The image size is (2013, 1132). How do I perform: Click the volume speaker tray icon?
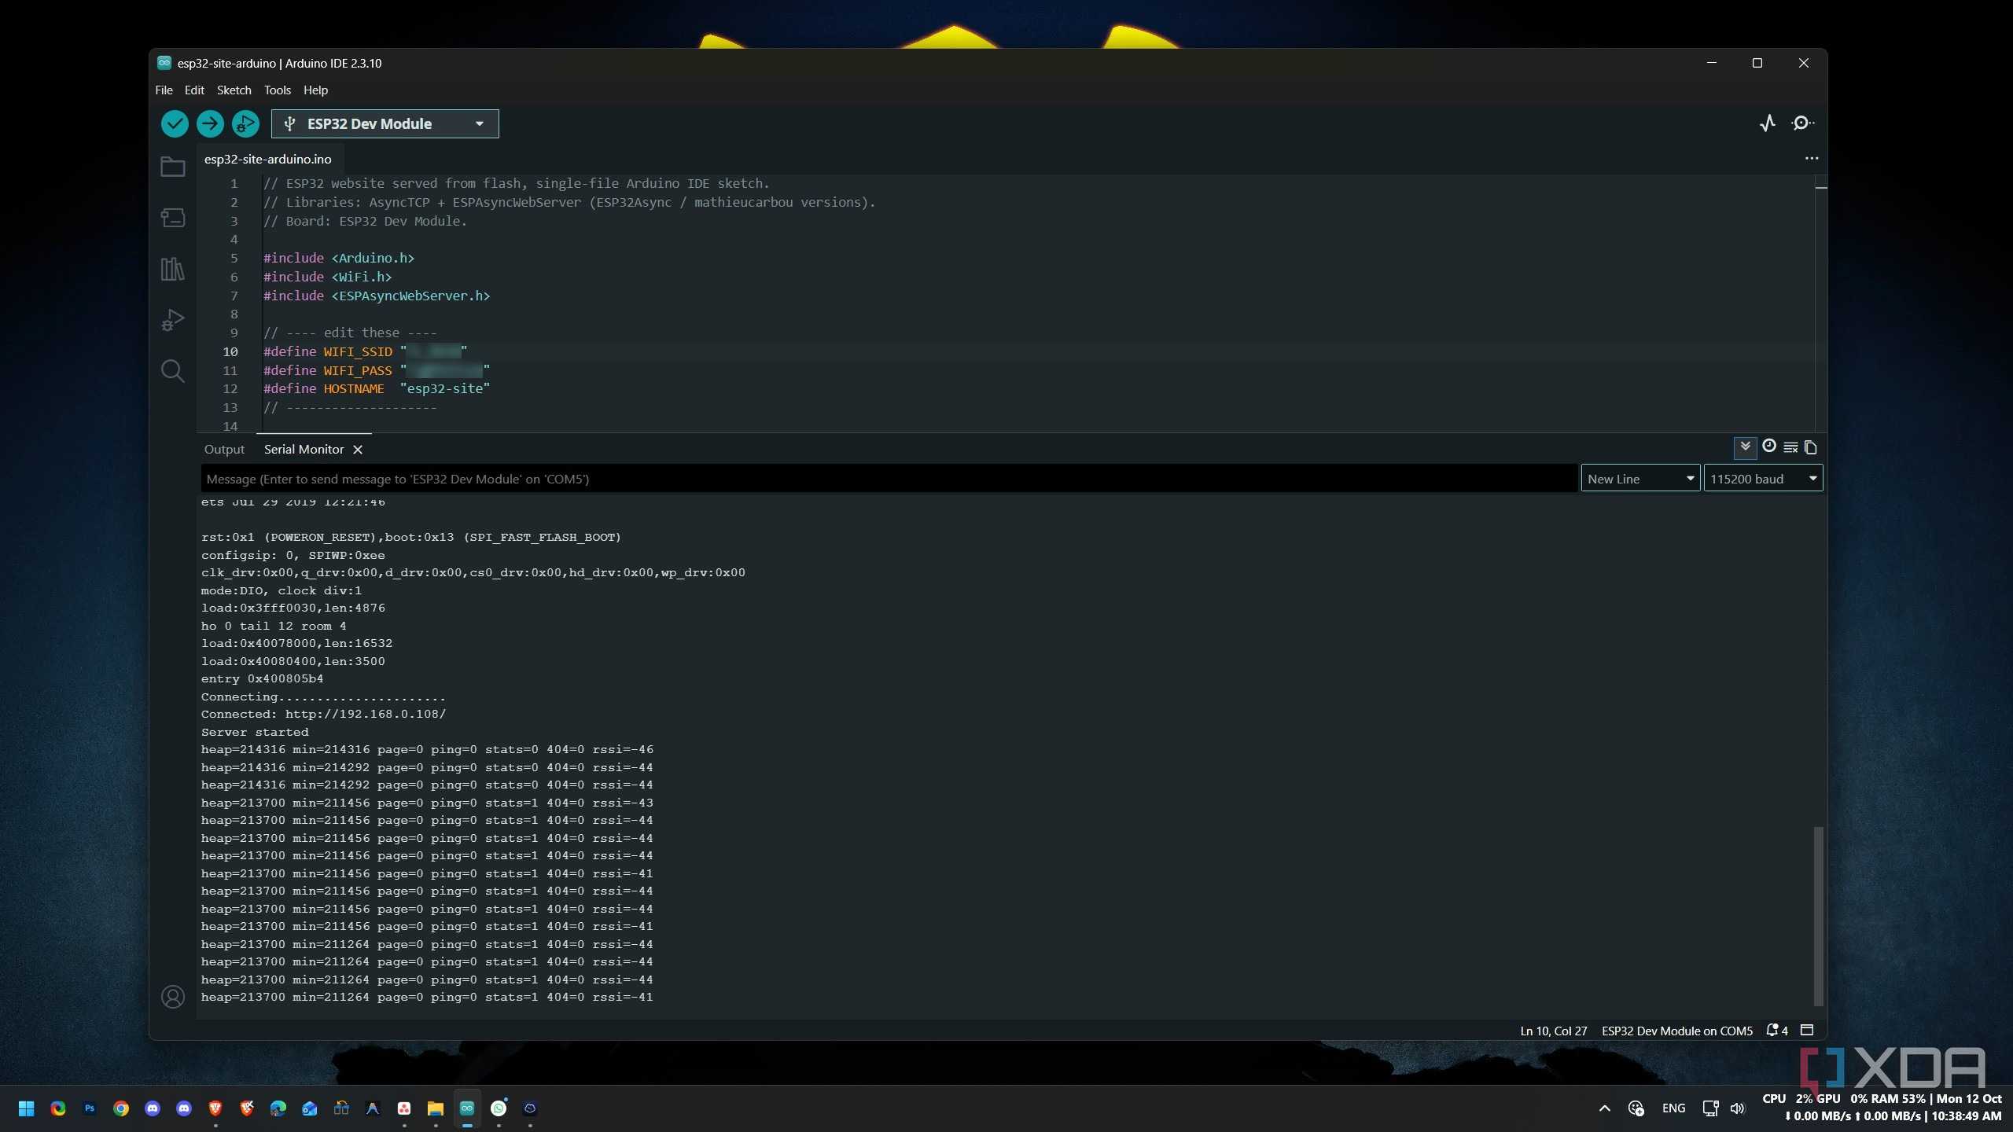click(x=1738, y=1108)
